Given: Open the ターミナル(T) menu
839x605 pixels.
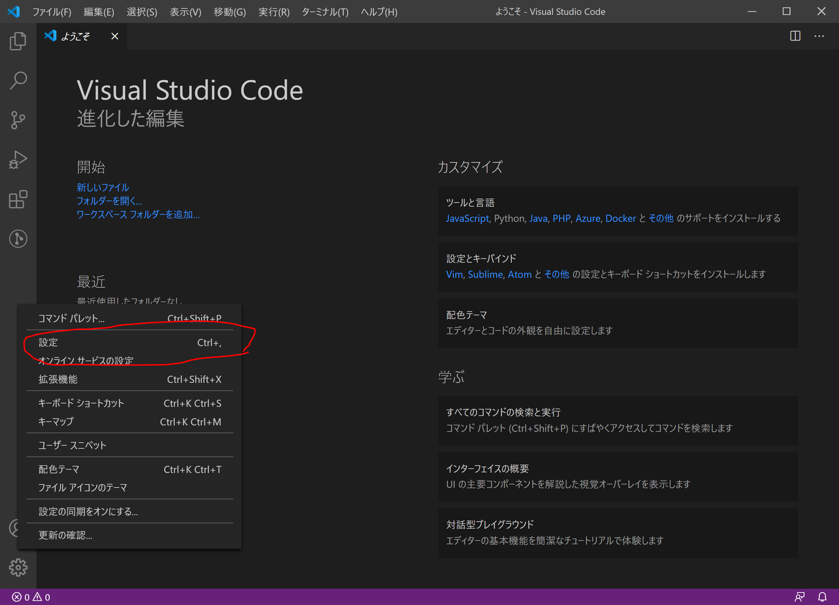Looking at the screenshot, I should (x=325, y=12).
